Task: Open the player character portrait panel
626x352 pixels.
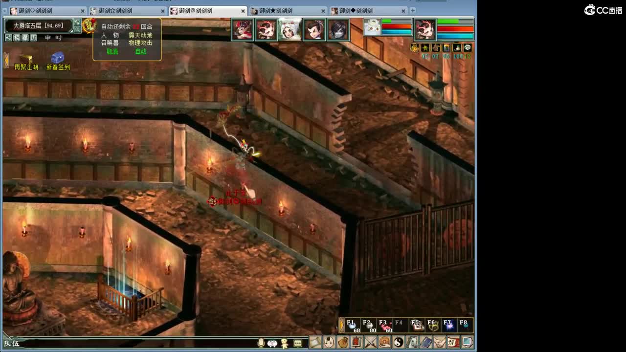Action: pos(425,30)
